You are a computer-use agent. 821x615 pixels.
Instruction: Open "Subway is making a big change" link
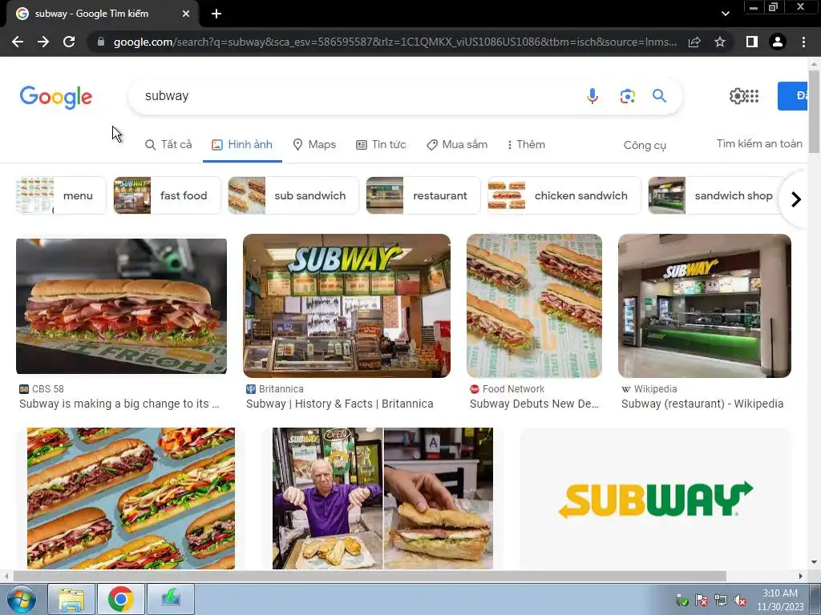119,404
